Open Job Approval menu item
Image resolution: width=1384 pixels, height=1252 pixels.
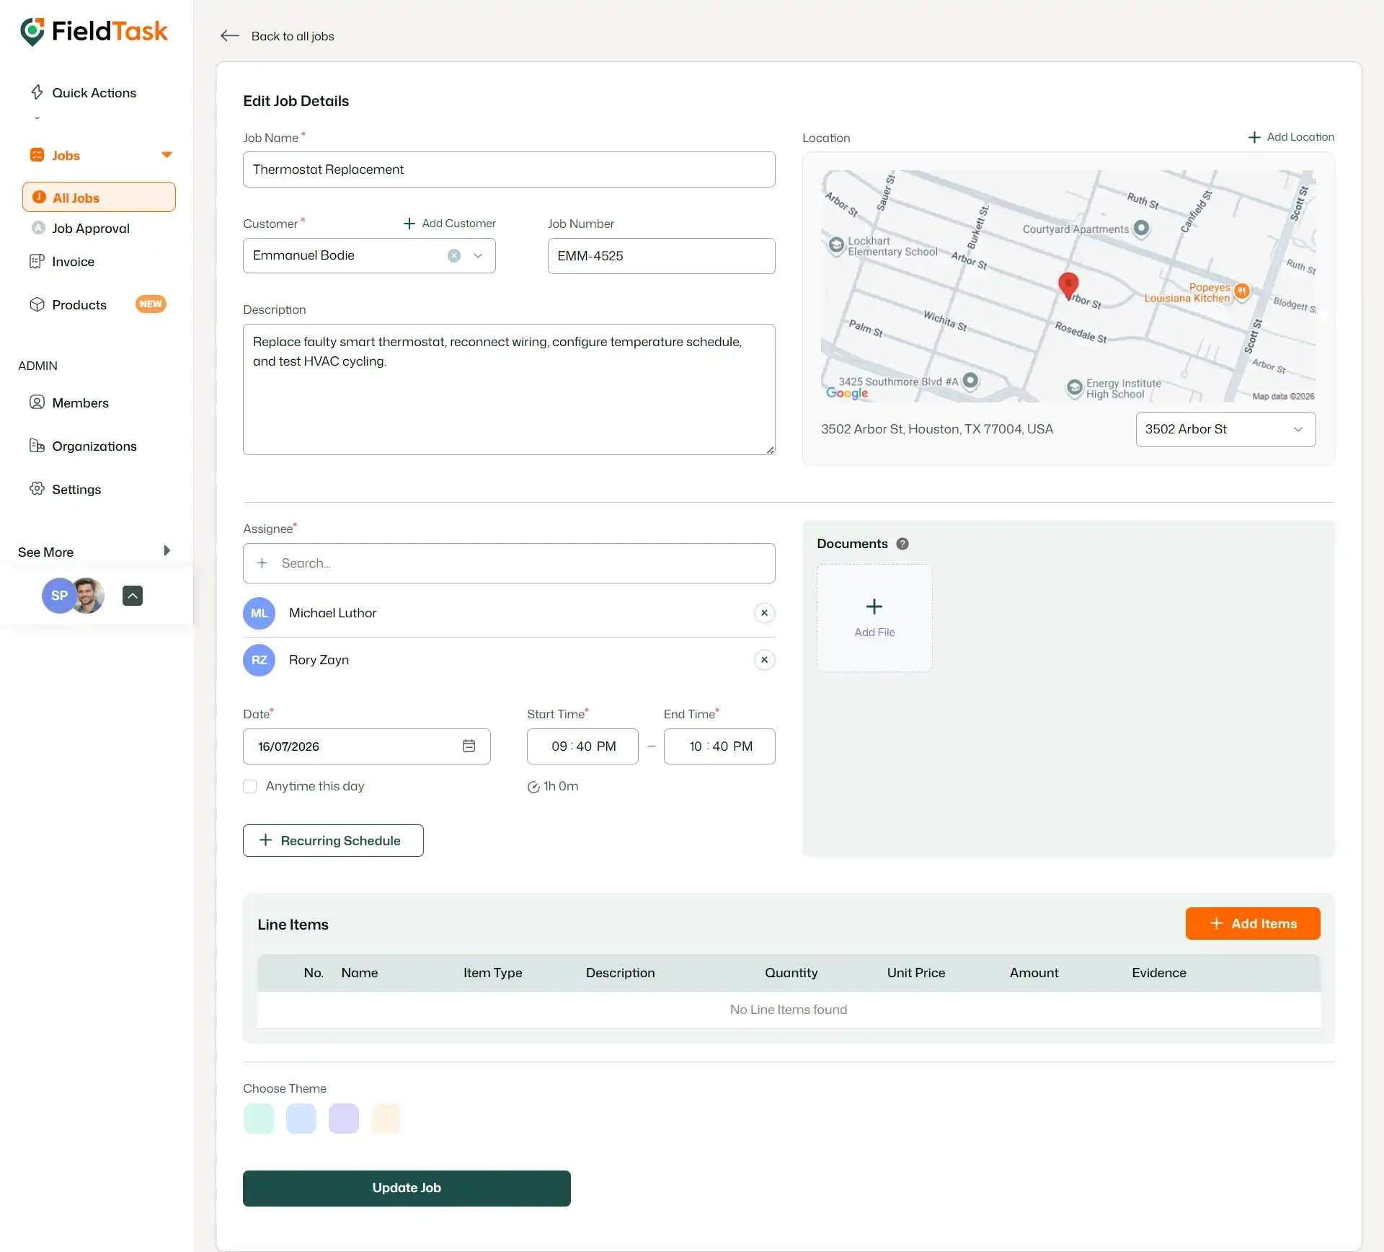point(91,228)
